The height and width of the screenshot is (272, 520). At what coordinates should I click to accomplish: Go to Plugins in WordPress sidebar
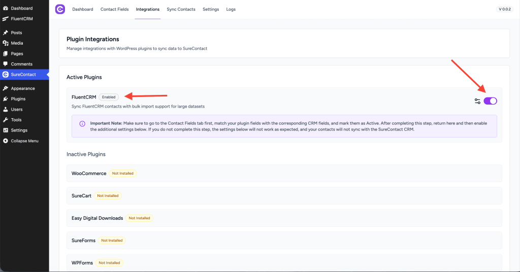click(18, 99)
